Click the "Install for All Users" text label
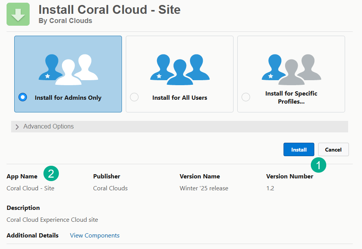Viewport: 362px width, 249px height. point(180,98)
